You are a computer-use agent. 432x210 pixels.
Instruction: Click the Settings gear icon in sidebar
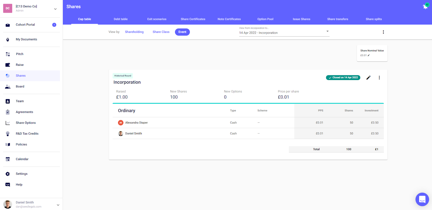pos(8,174)
